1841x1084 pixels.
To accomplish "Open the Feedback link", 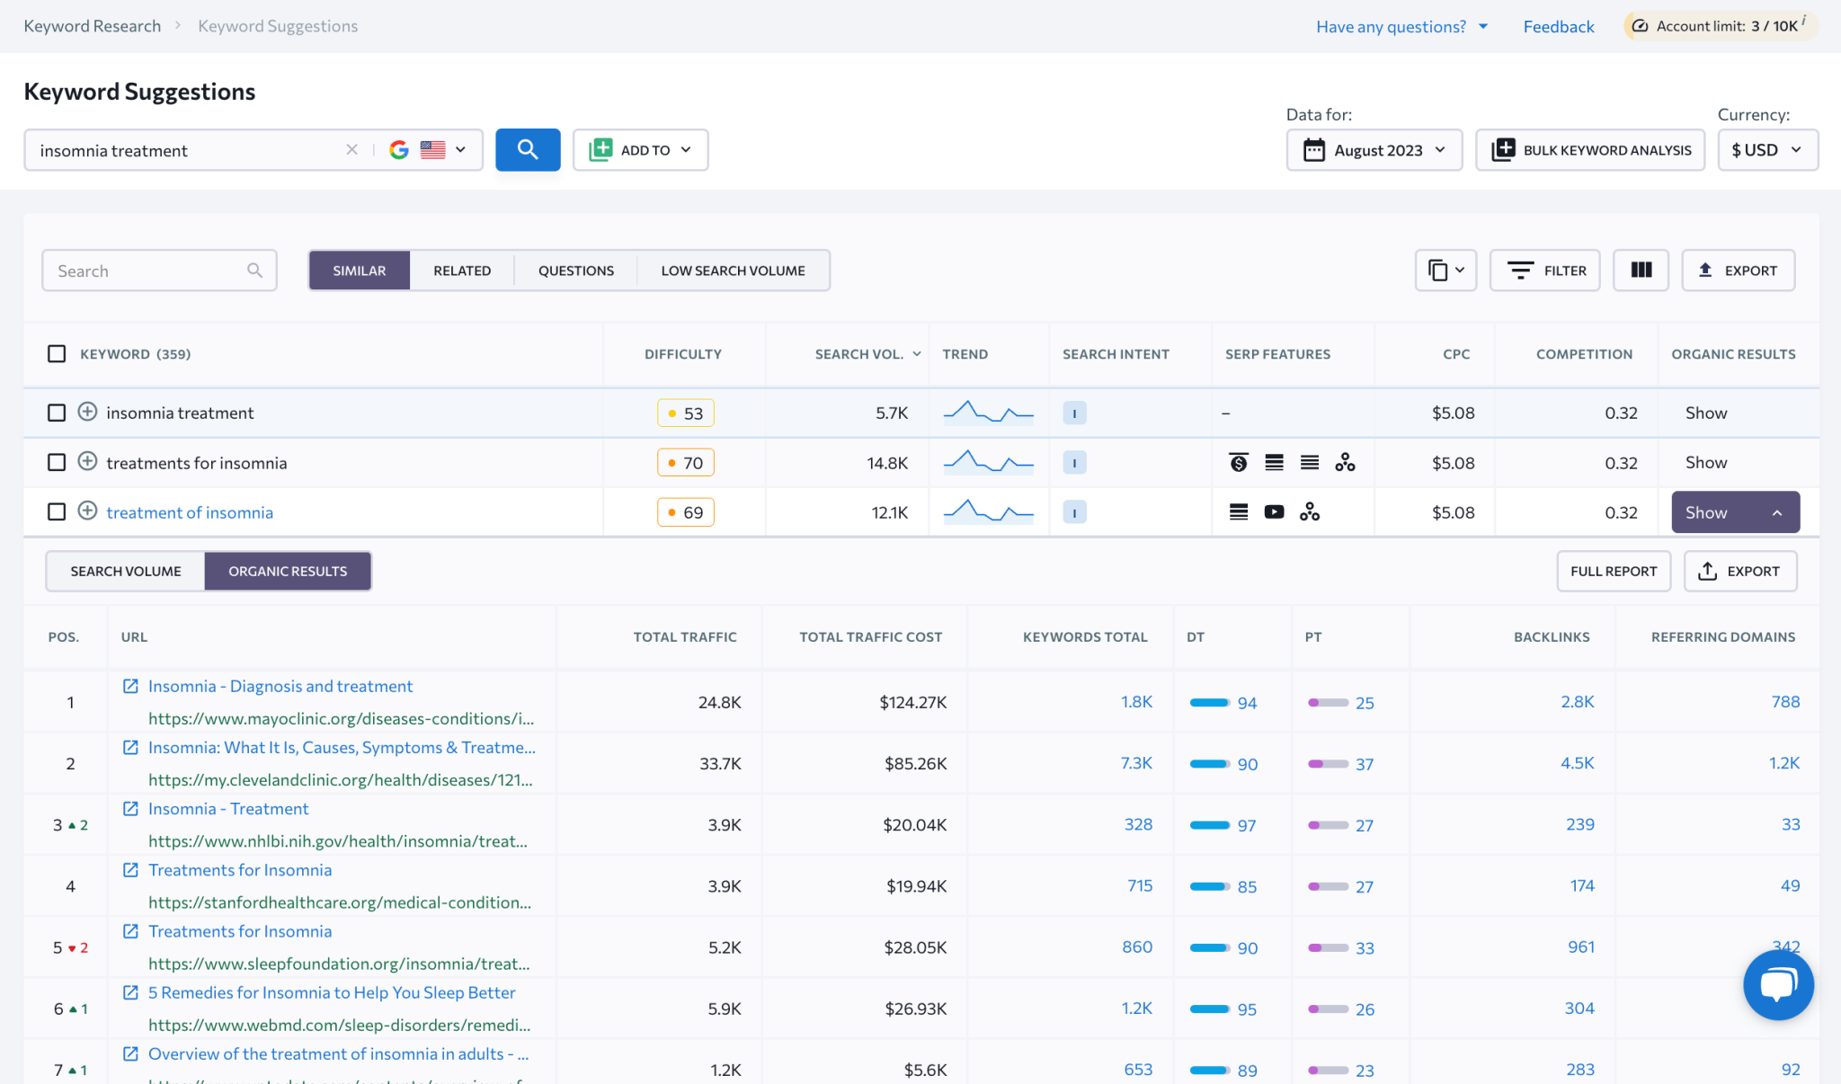I will [1558, 26].
